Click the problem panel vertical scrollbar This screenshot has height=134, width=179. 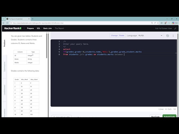coord(47,46)
